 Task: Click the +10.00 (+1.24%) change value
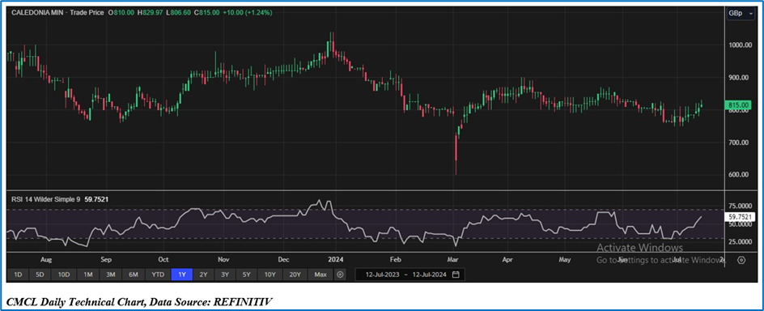(x=248, y=13)
